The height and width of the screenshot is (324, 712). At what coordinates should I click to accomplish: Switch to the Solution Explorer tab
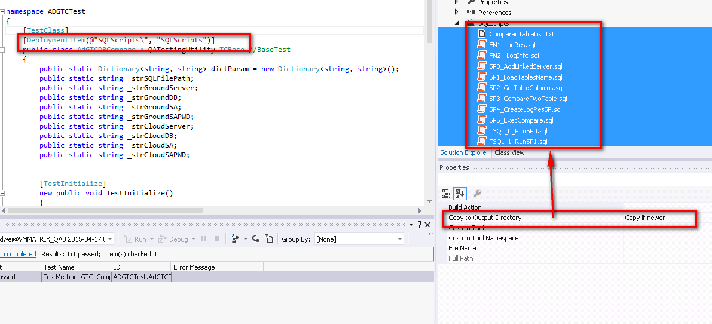click(464, 152)
